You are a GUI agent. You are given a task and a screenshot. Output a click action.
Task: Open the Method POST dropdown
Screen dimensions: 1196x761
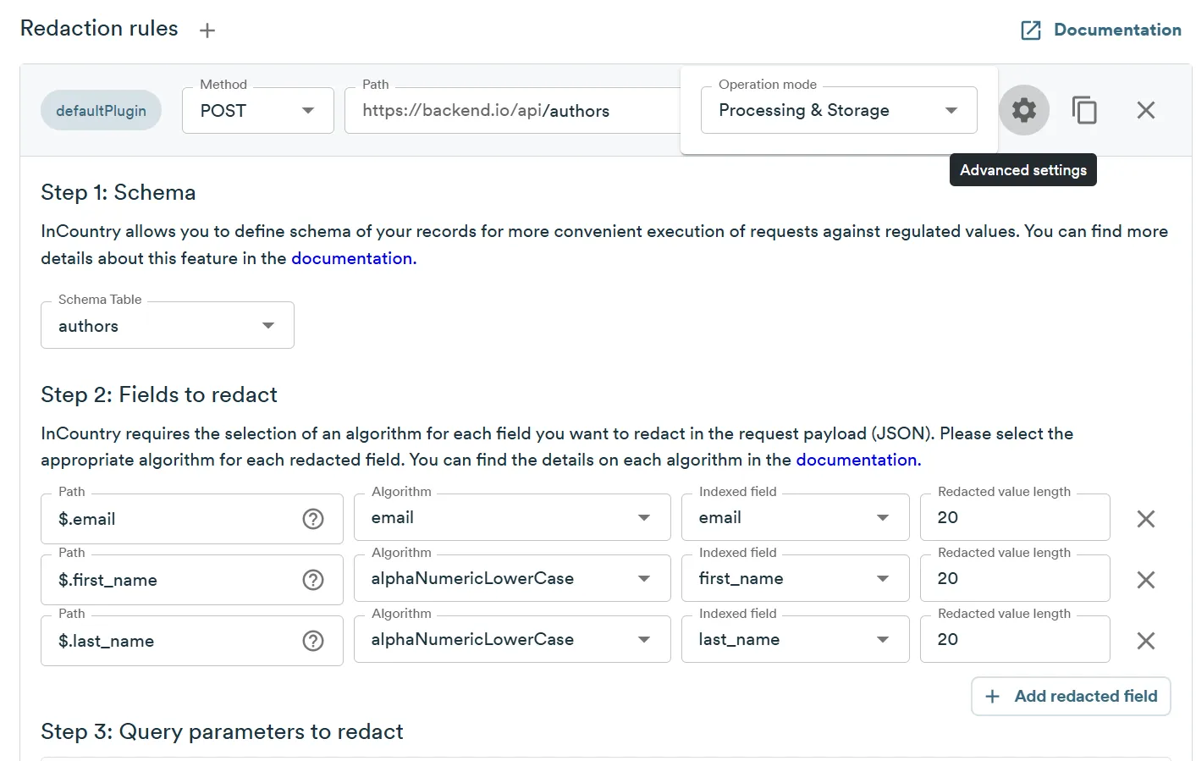tap(258, 110)
